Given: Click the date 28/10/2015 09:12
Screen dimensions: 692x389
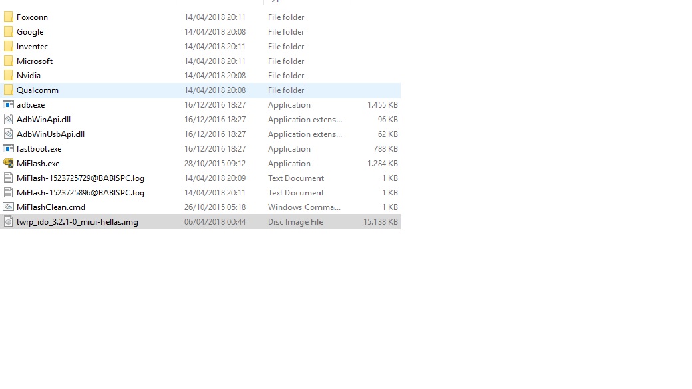Looking at the screenshot, I should point(215,163).
